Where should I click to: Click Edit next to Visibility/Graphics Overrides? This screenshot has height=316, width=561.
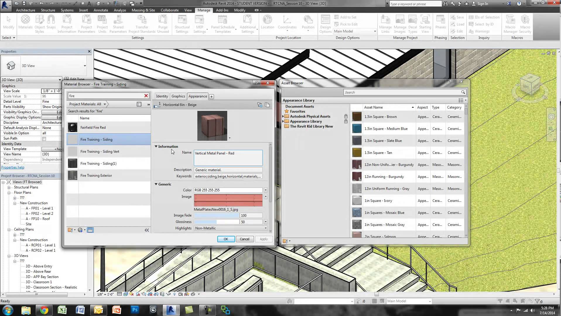(52, 112)
